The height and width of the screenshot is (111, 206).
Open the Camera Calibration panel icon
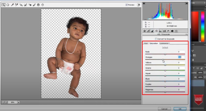tap(172, 31)
